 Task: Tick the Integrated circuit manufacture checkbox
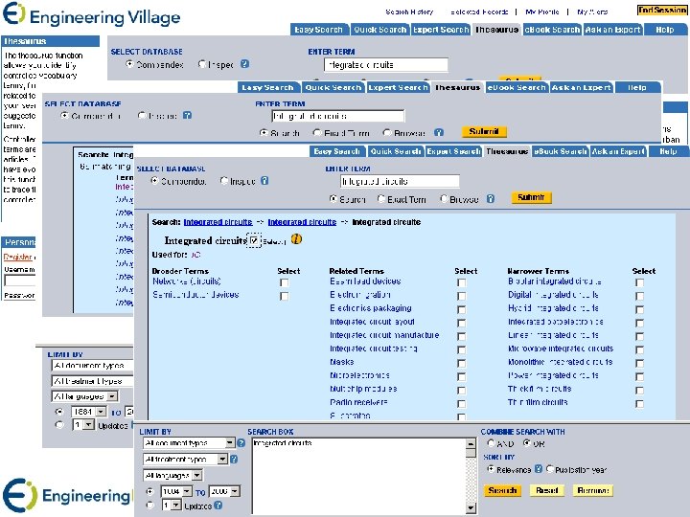[461, 336]
